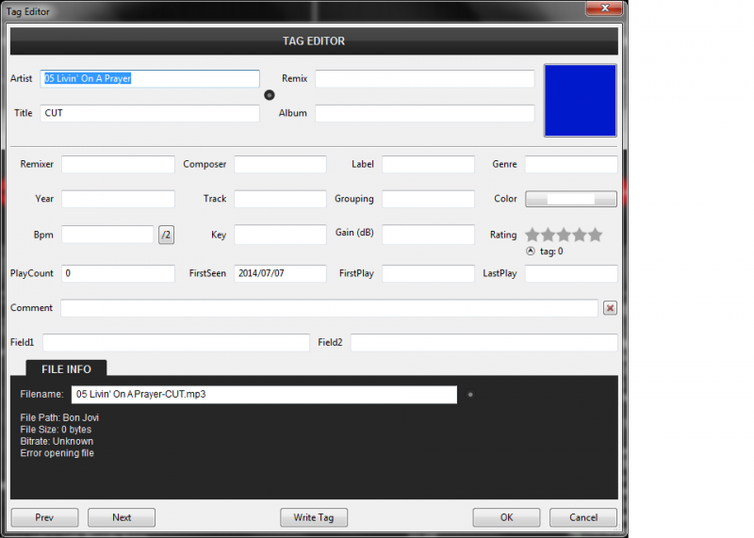754x538 pixels.
Task: Click the FirstSeen date field
Action: (x=280, y=273)
